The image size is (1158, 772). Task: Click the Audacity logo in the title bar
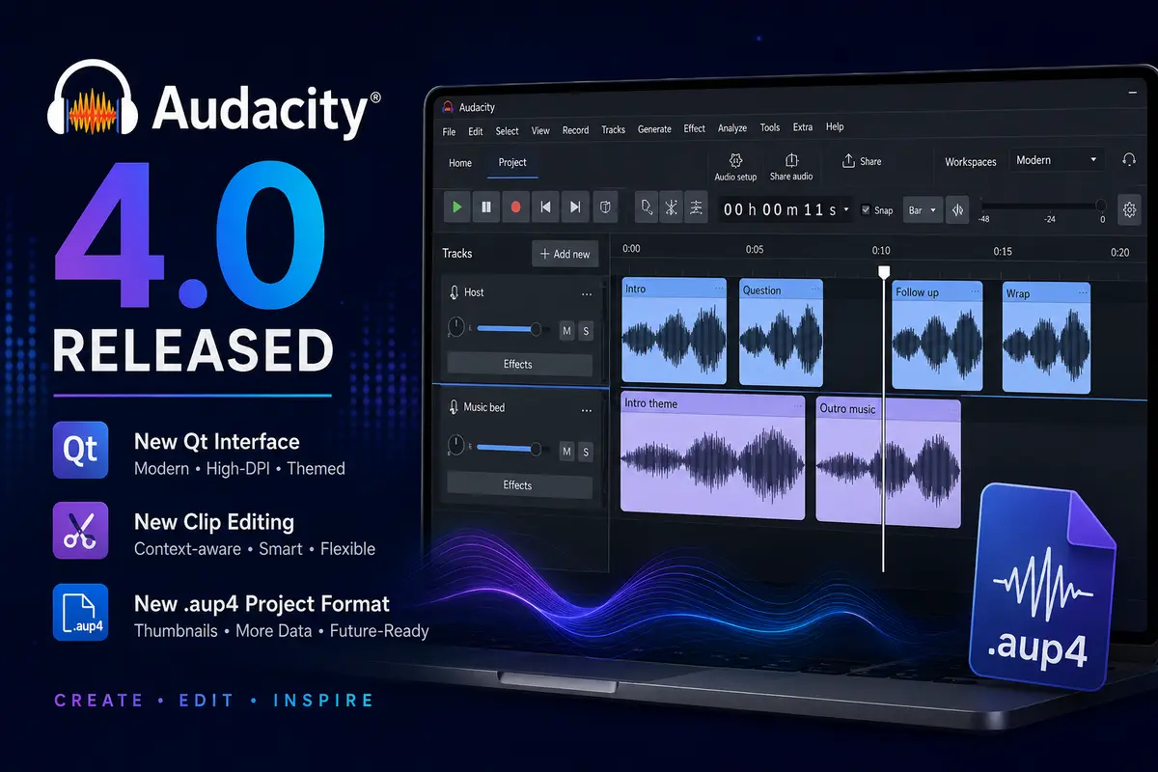(x=446, y=106)
